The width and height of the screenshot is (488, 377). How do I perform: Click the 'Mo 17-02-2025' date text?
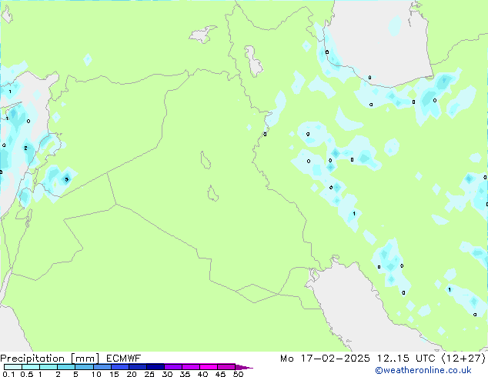[326, 359]
